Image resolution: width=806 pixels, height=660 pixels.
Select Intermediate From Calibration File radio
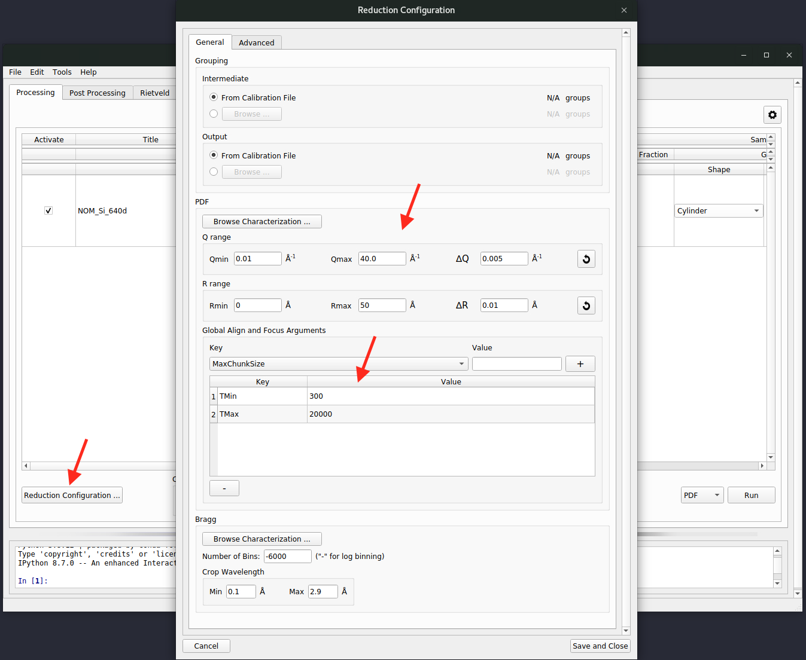[214, 97]
